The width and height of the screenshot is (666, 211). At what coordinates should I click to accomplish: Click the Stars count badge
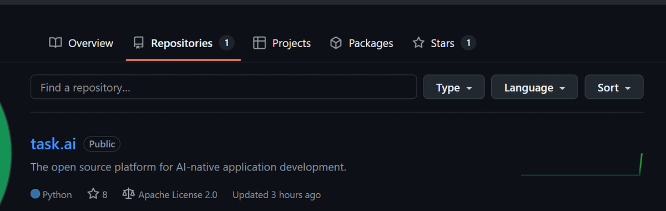point(468,43)
